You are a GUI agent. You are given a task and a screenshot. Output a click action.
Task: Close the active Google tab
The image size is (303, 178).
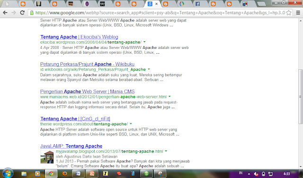[157, 4]
